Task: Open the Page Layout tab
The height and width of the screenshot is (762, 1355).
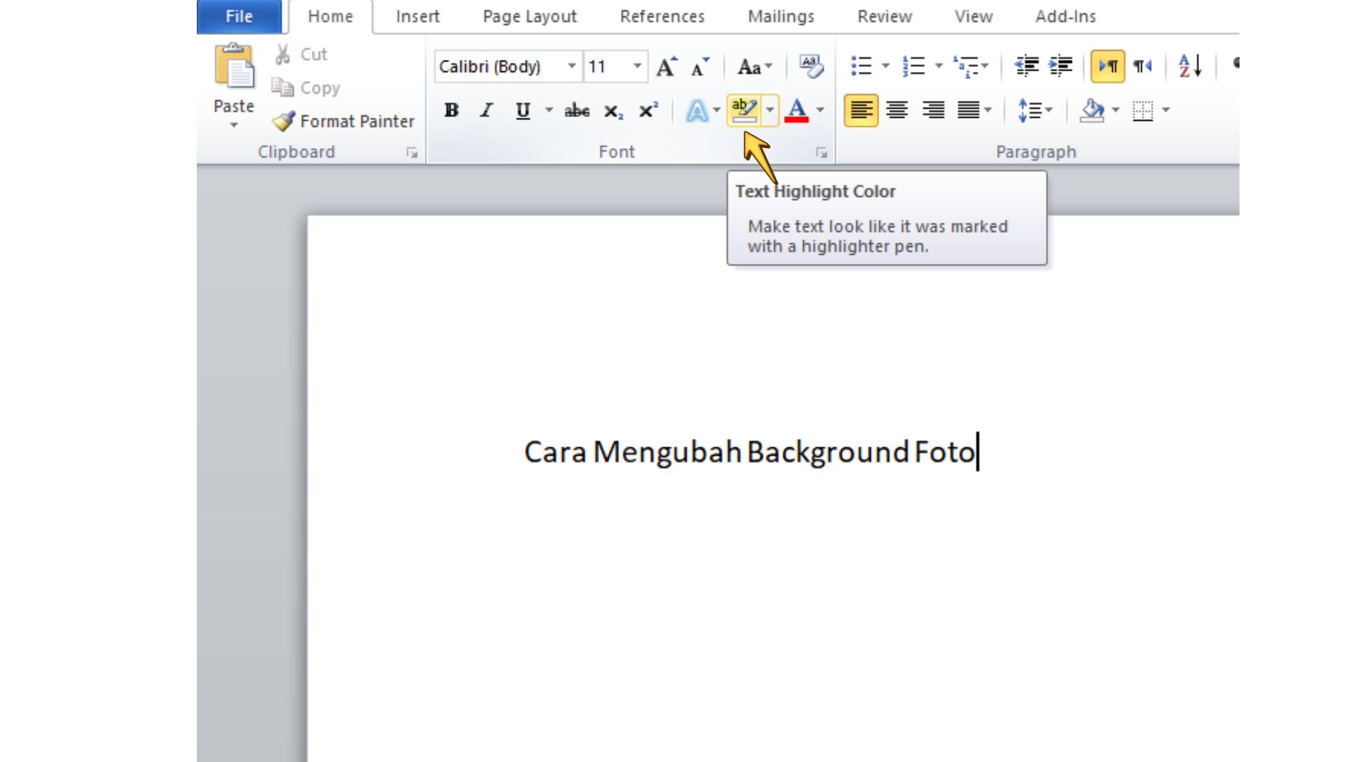Action: pos(529,16)
